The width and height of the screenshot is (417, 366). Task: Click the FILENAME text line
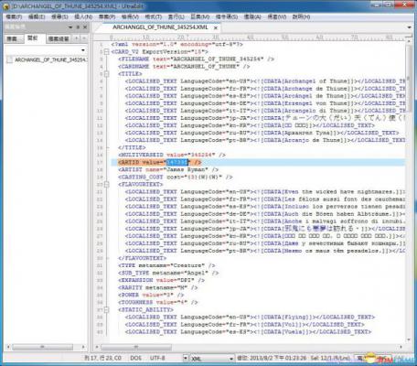pos(197,59)
